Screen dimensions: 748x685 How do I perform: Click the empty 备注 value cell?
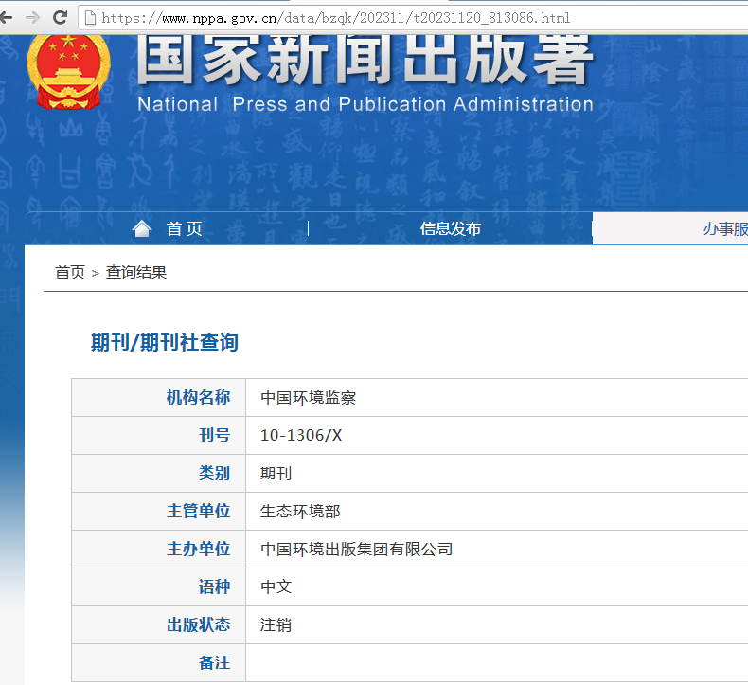point(492,663)
